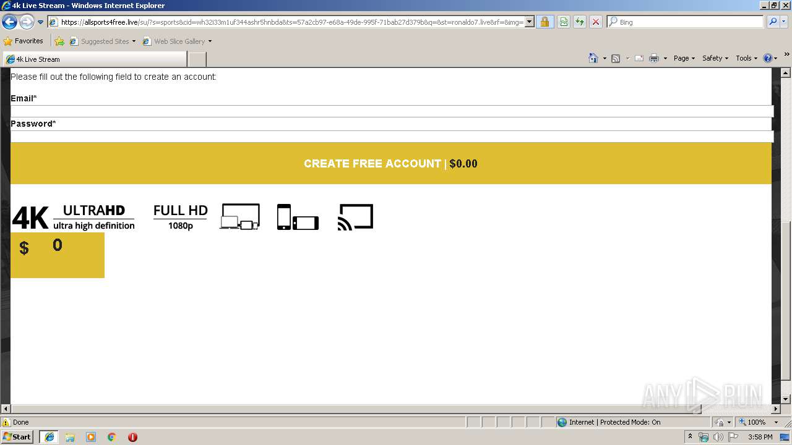Open the Web Slice Gallery link
792x445 pixels.
[x=177, y=41]
